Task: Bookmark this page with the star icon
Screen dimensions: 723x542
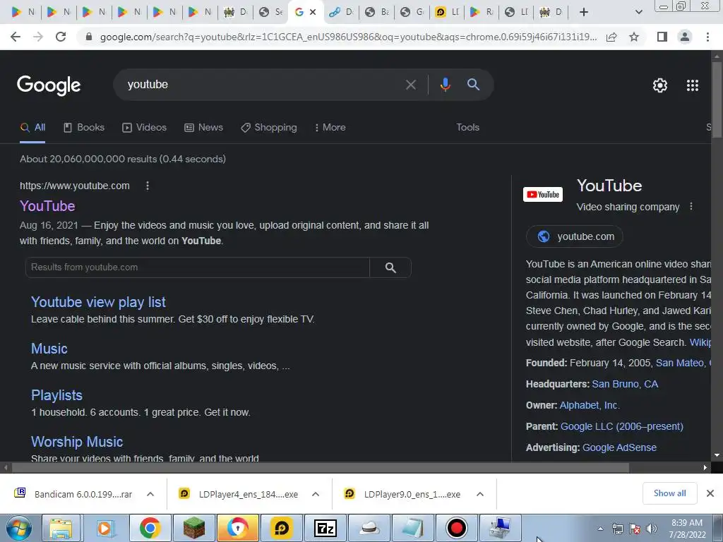Action: pos(634,37)
